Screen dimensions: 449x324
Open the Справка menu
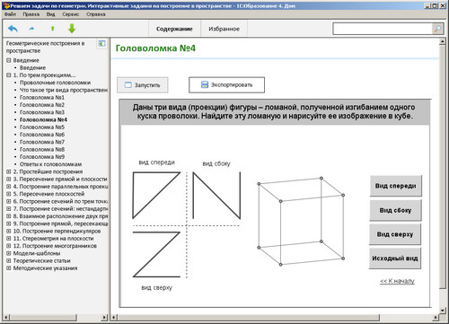pyautogui.click(x=96, y=14)
